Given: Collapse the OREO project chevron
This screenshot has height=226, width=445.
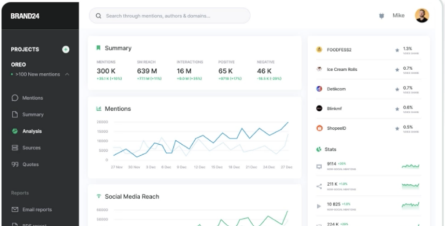Looking at the screenshot, I should point(67,74).
